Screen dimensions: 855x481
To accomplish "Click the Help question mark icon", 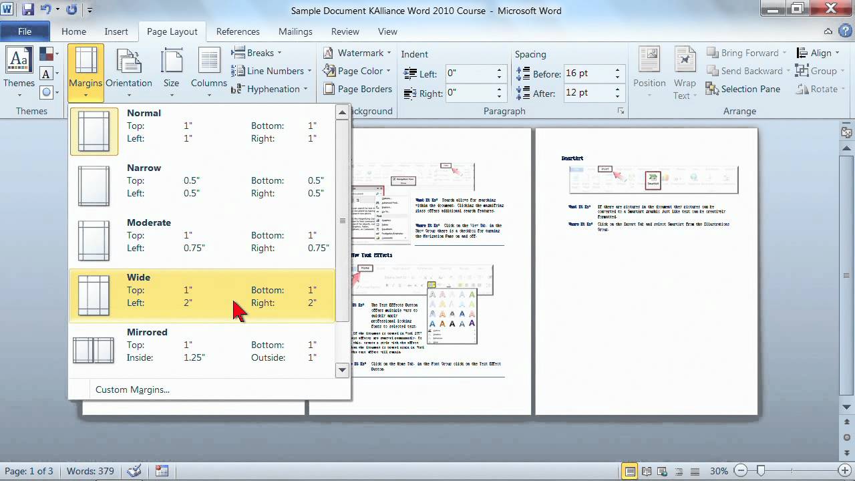I will click(844, 31).
